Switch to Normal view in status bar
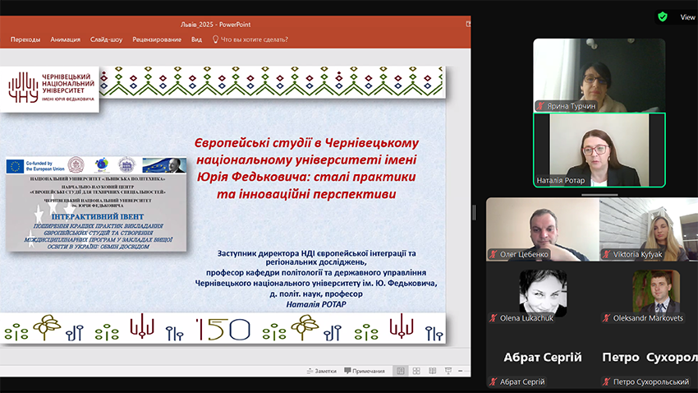The width and height of the screenshot is (698, 393). pos(400,371)
